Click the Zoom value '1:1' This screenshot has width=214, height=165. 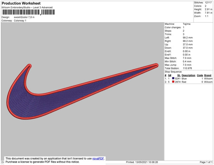207,16
